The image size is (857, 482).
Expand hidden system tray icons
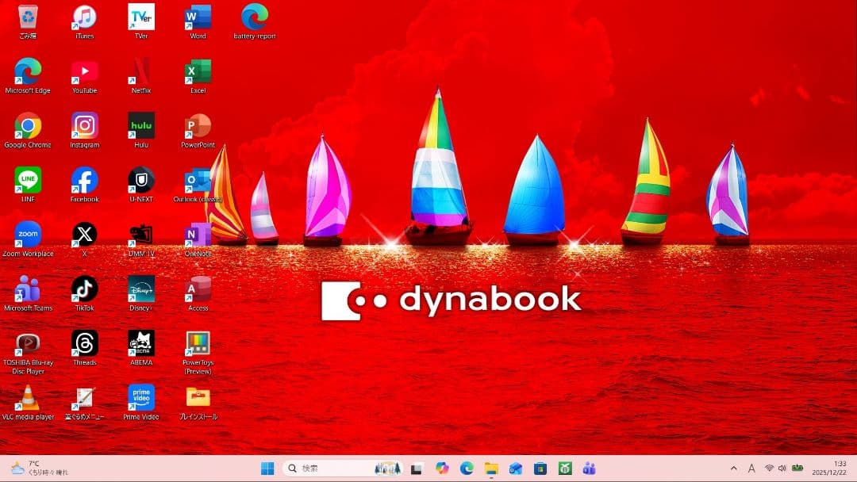pos(734,468)
